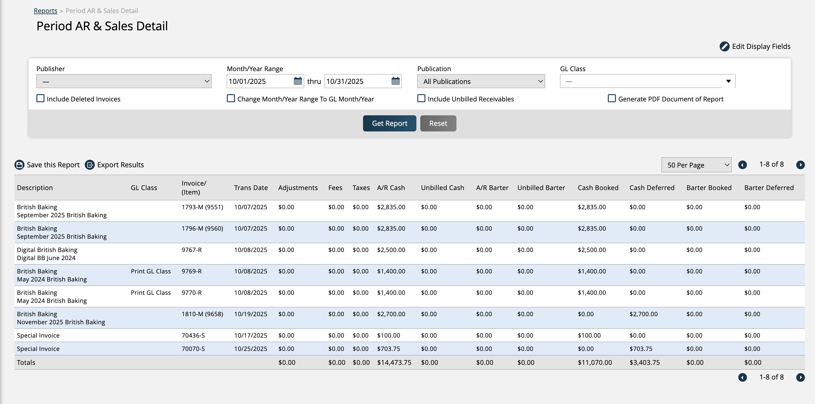Open the end date calendar picker

point(396,81)
